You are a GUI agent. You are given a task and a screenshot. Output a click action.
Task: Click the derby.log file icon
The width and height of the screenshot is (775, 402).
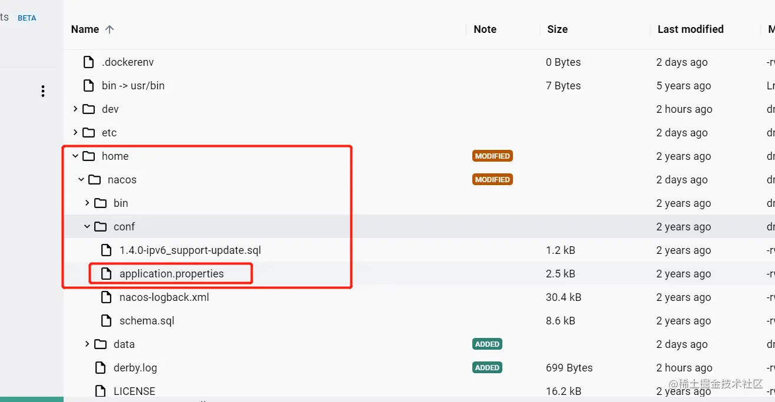click(100, 368)
